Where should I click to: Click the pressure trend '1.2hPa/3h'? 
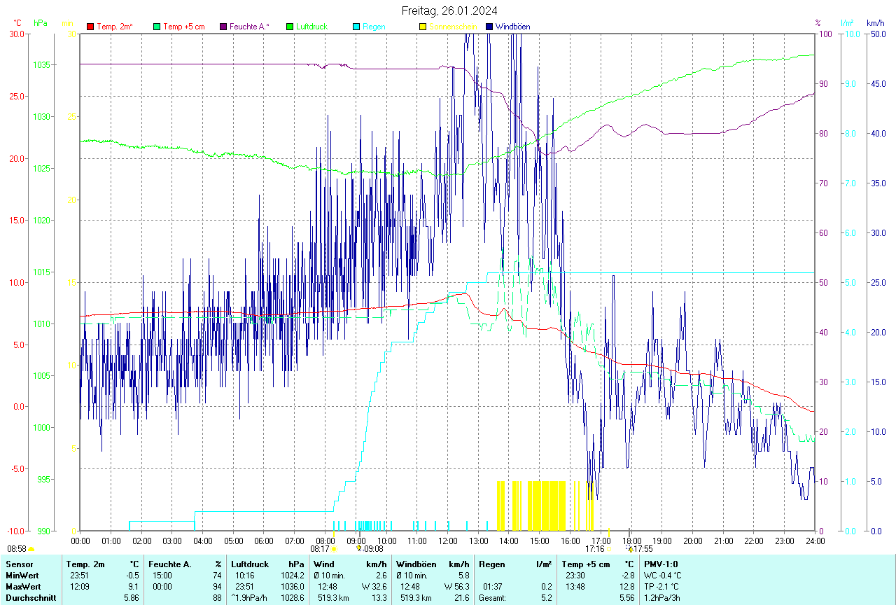click(x=661, y=598)
